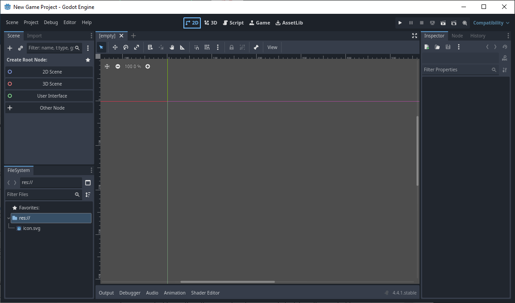The image size is (515, 303).
Task: Open the Project menu
Action: click(x=31, y=22)
